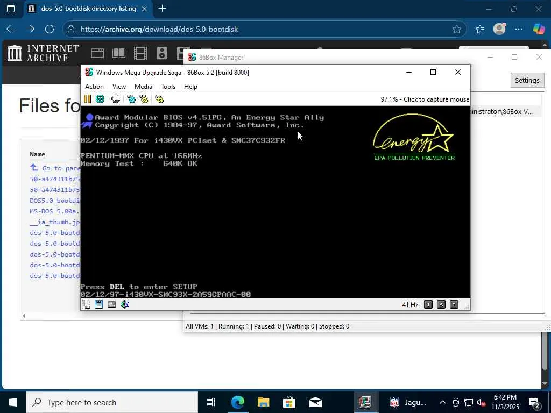
Task: Click the archive.org address bar
Action: click(x=264, y=29)
